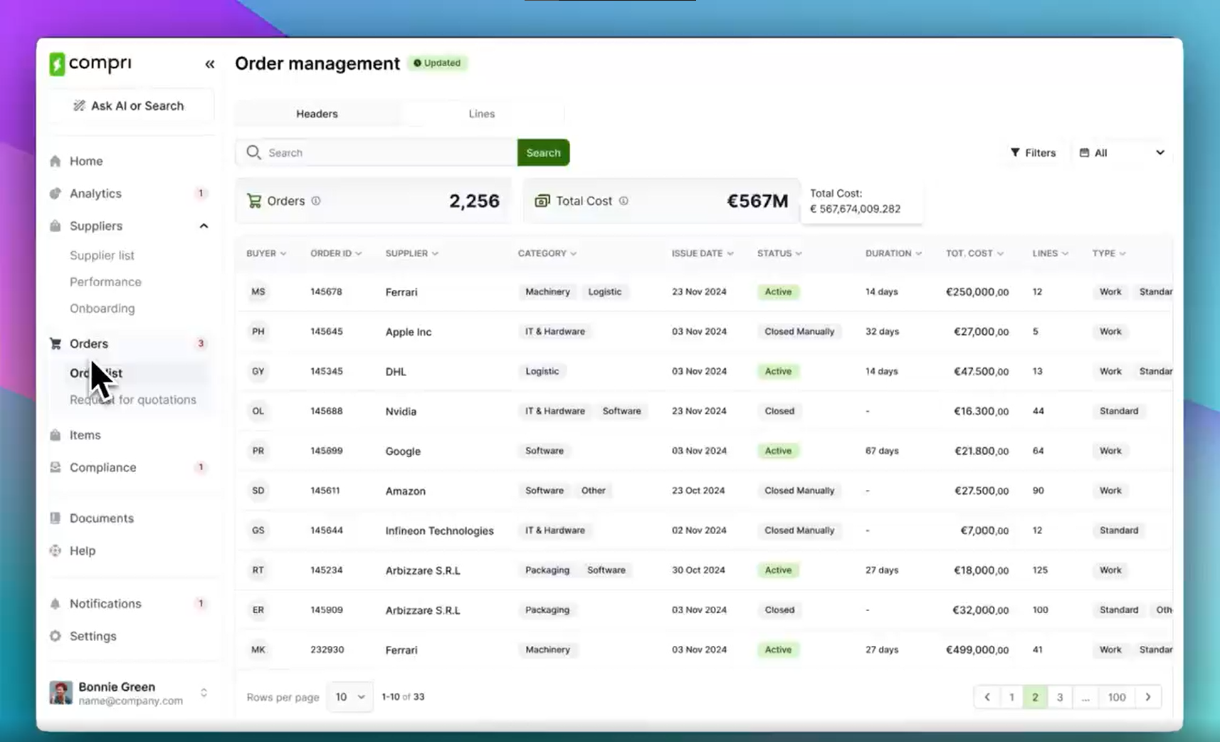Click the Notifications bell icon
Image resolution: width=1220 pixels, height=742 pixels.
click(56, 603)
